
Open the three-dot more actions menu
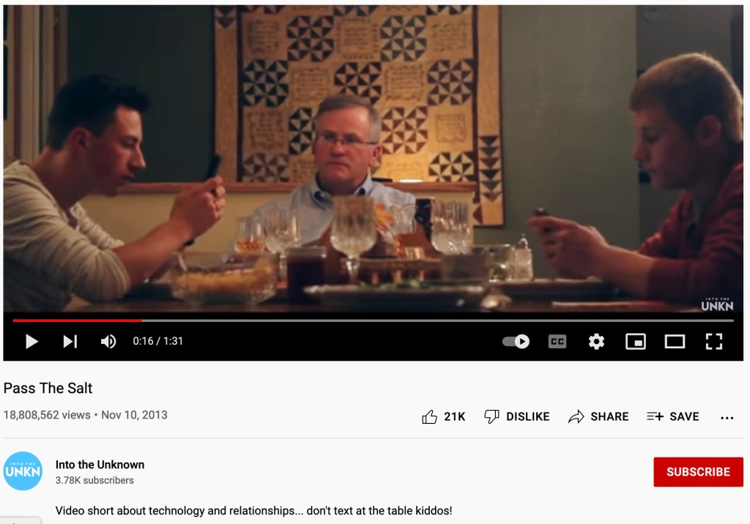(727, 418)
